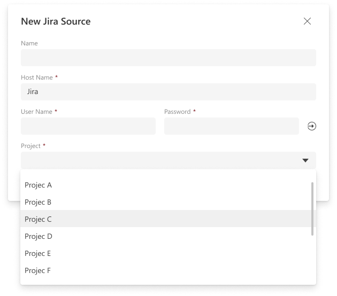
Task: Click the Password label text
Action: tap(177, 112)
